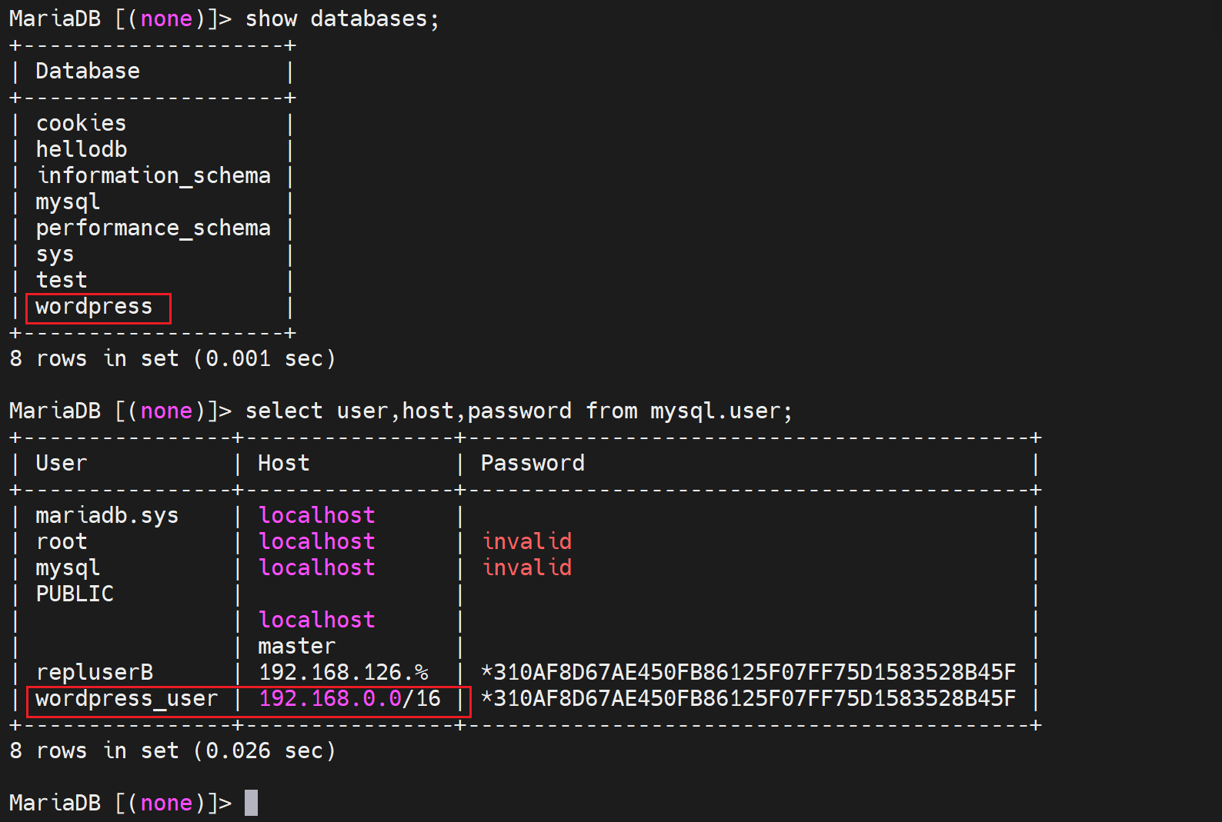Click the Password column header
1222x822 pixels.
[x=533, y=463]
